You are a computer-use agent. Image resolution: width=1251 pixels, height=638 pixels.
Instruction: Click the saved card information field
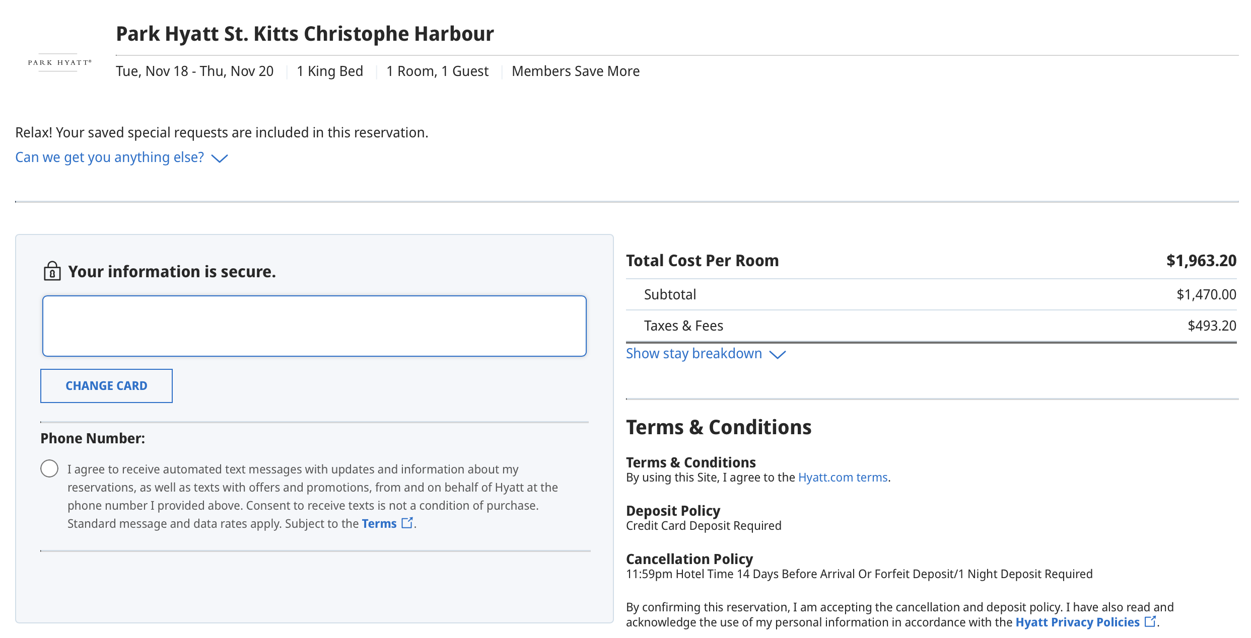coord(314,326)
